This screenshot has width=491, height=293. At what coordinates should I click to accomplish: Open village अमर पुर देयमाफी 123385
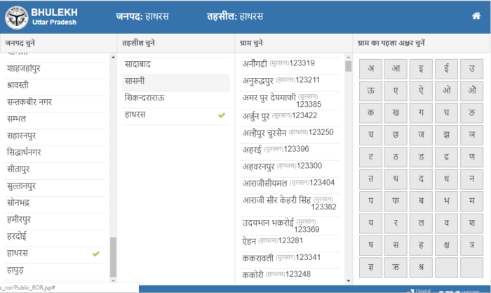point(290,100)
